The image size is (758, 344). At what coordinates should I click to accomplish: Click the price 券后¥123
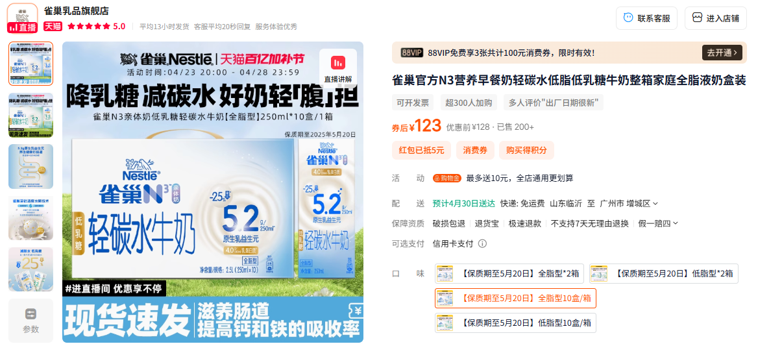click(417, 127)
